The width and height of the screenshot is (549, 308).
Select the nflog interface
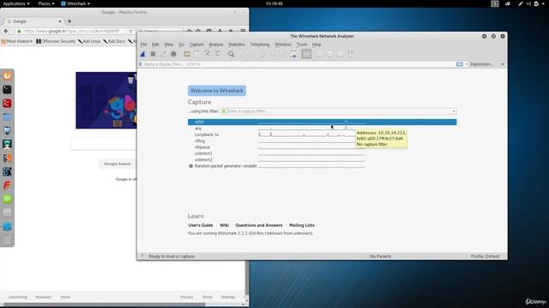tap(200, 140)
